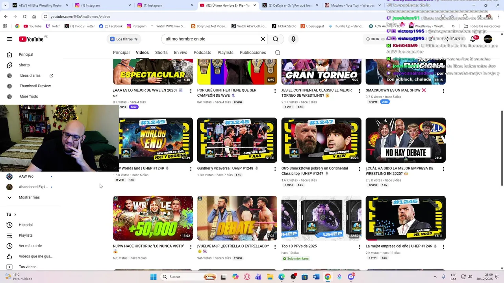Open Twitch bookmark
The image size is (504, 283).
53,26
